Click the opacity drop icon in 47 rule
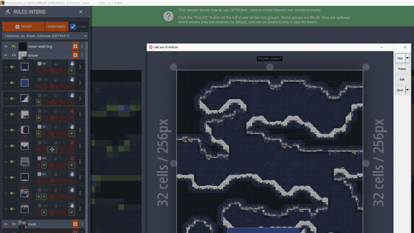Image resolution: width=414 pixels, height=233 pixels. [56, 127]
